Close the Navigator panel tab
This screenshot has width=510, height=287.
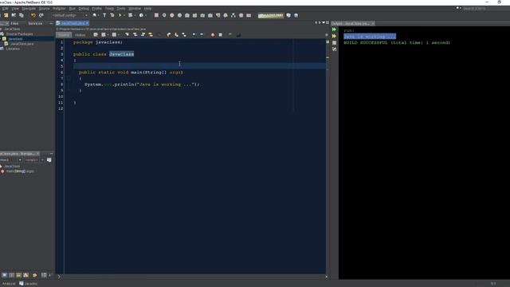click(37, 154)
